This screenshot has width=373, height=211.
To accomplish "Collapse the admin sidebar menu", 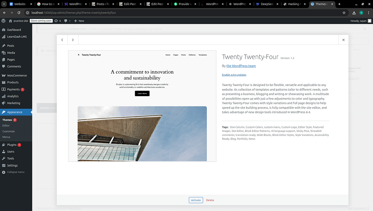I will tap(16, 172).
